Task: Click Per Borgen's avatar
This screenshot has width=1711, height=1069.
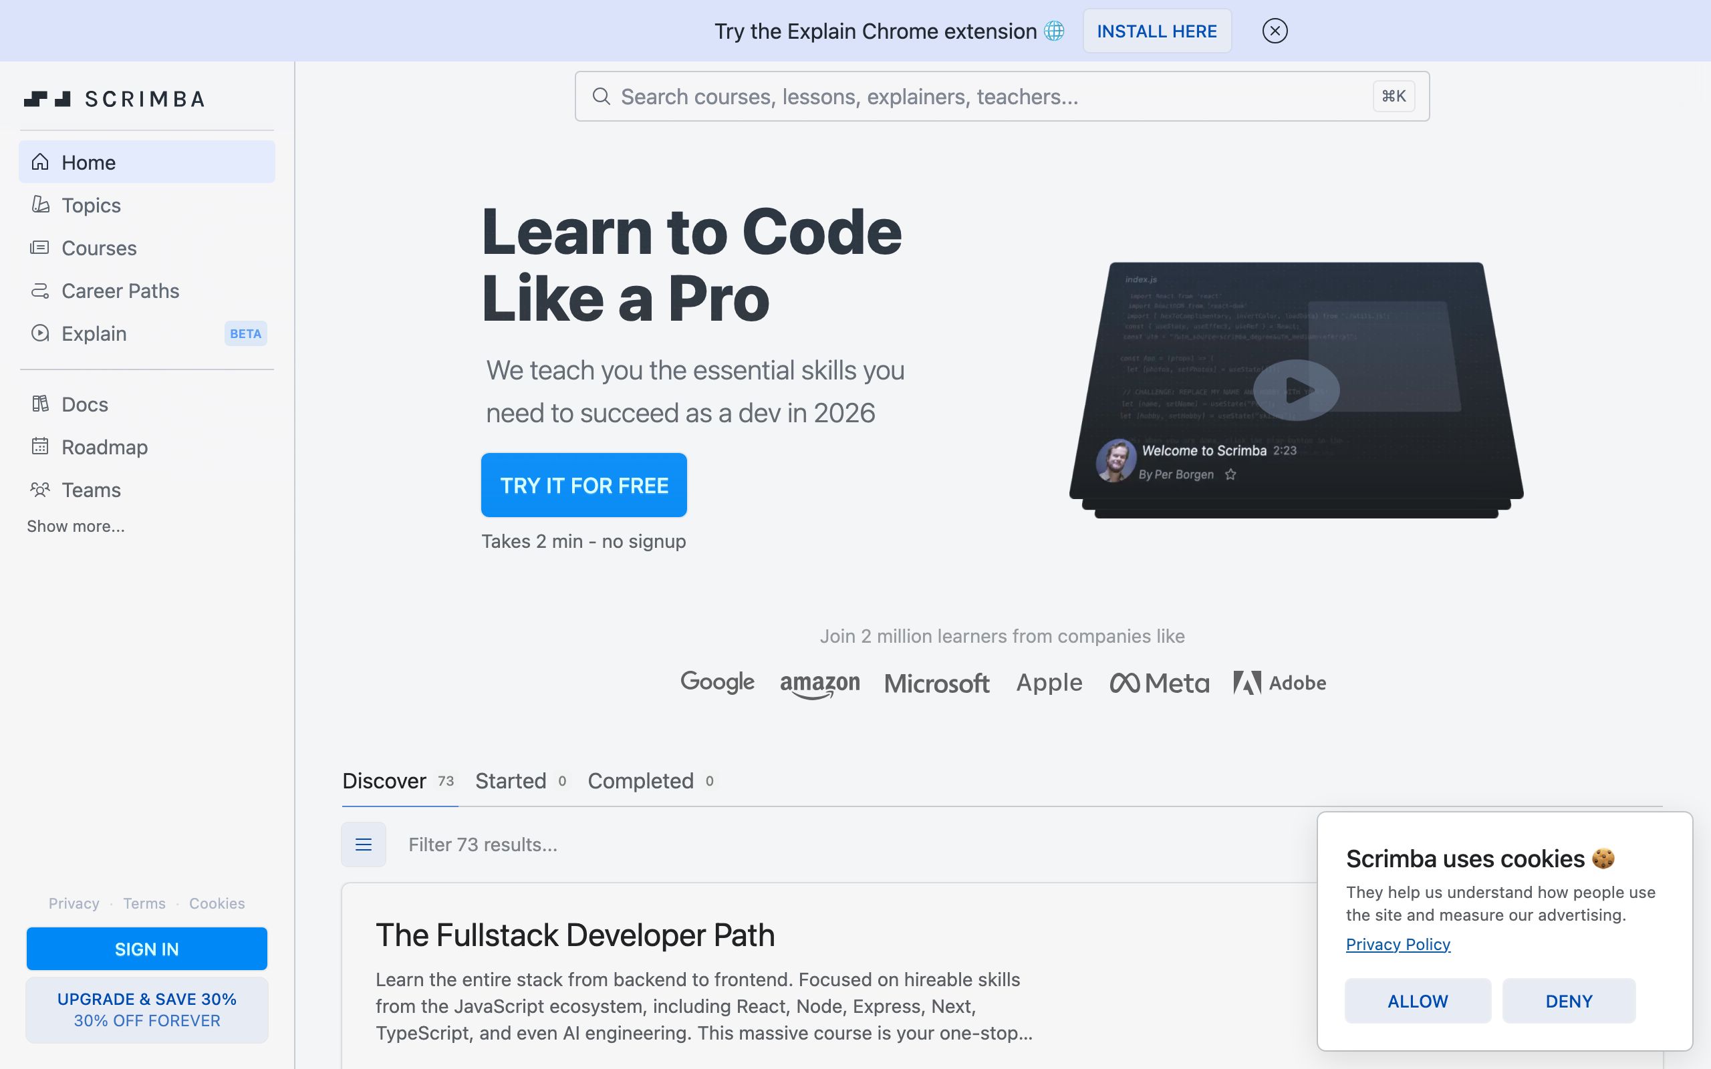Action: [x=1115, y=461]
